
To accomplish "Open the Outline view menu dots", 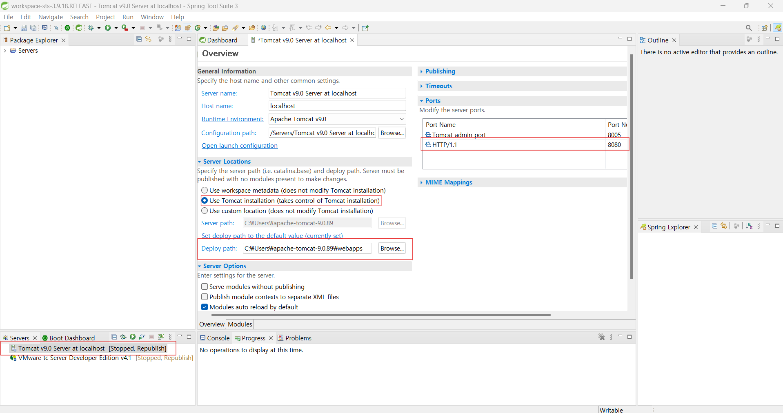I will pyautogui.click(x=759, y=39).
